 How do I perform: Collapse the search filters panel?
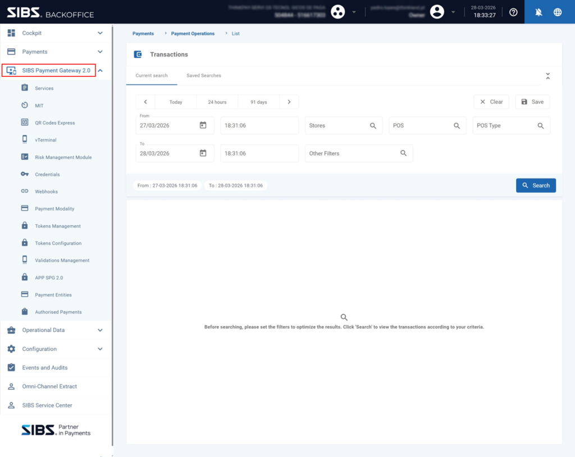548,76
